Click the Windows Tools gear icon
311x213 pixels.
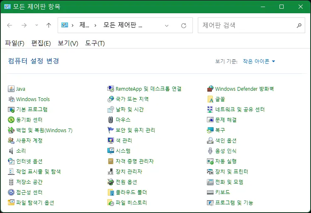click(11, 99)
